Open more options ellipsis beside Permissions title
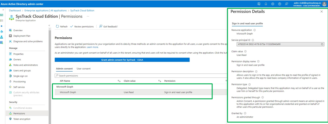Image resolution: width=328 pixels, height=124 pixels. point(88,16)
